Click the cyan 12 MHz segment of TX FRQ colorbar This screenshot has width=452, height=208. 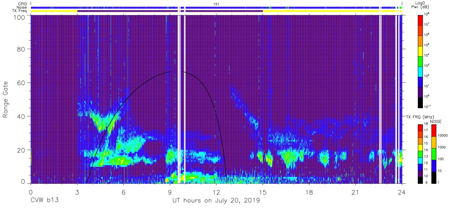pos(420,160)
